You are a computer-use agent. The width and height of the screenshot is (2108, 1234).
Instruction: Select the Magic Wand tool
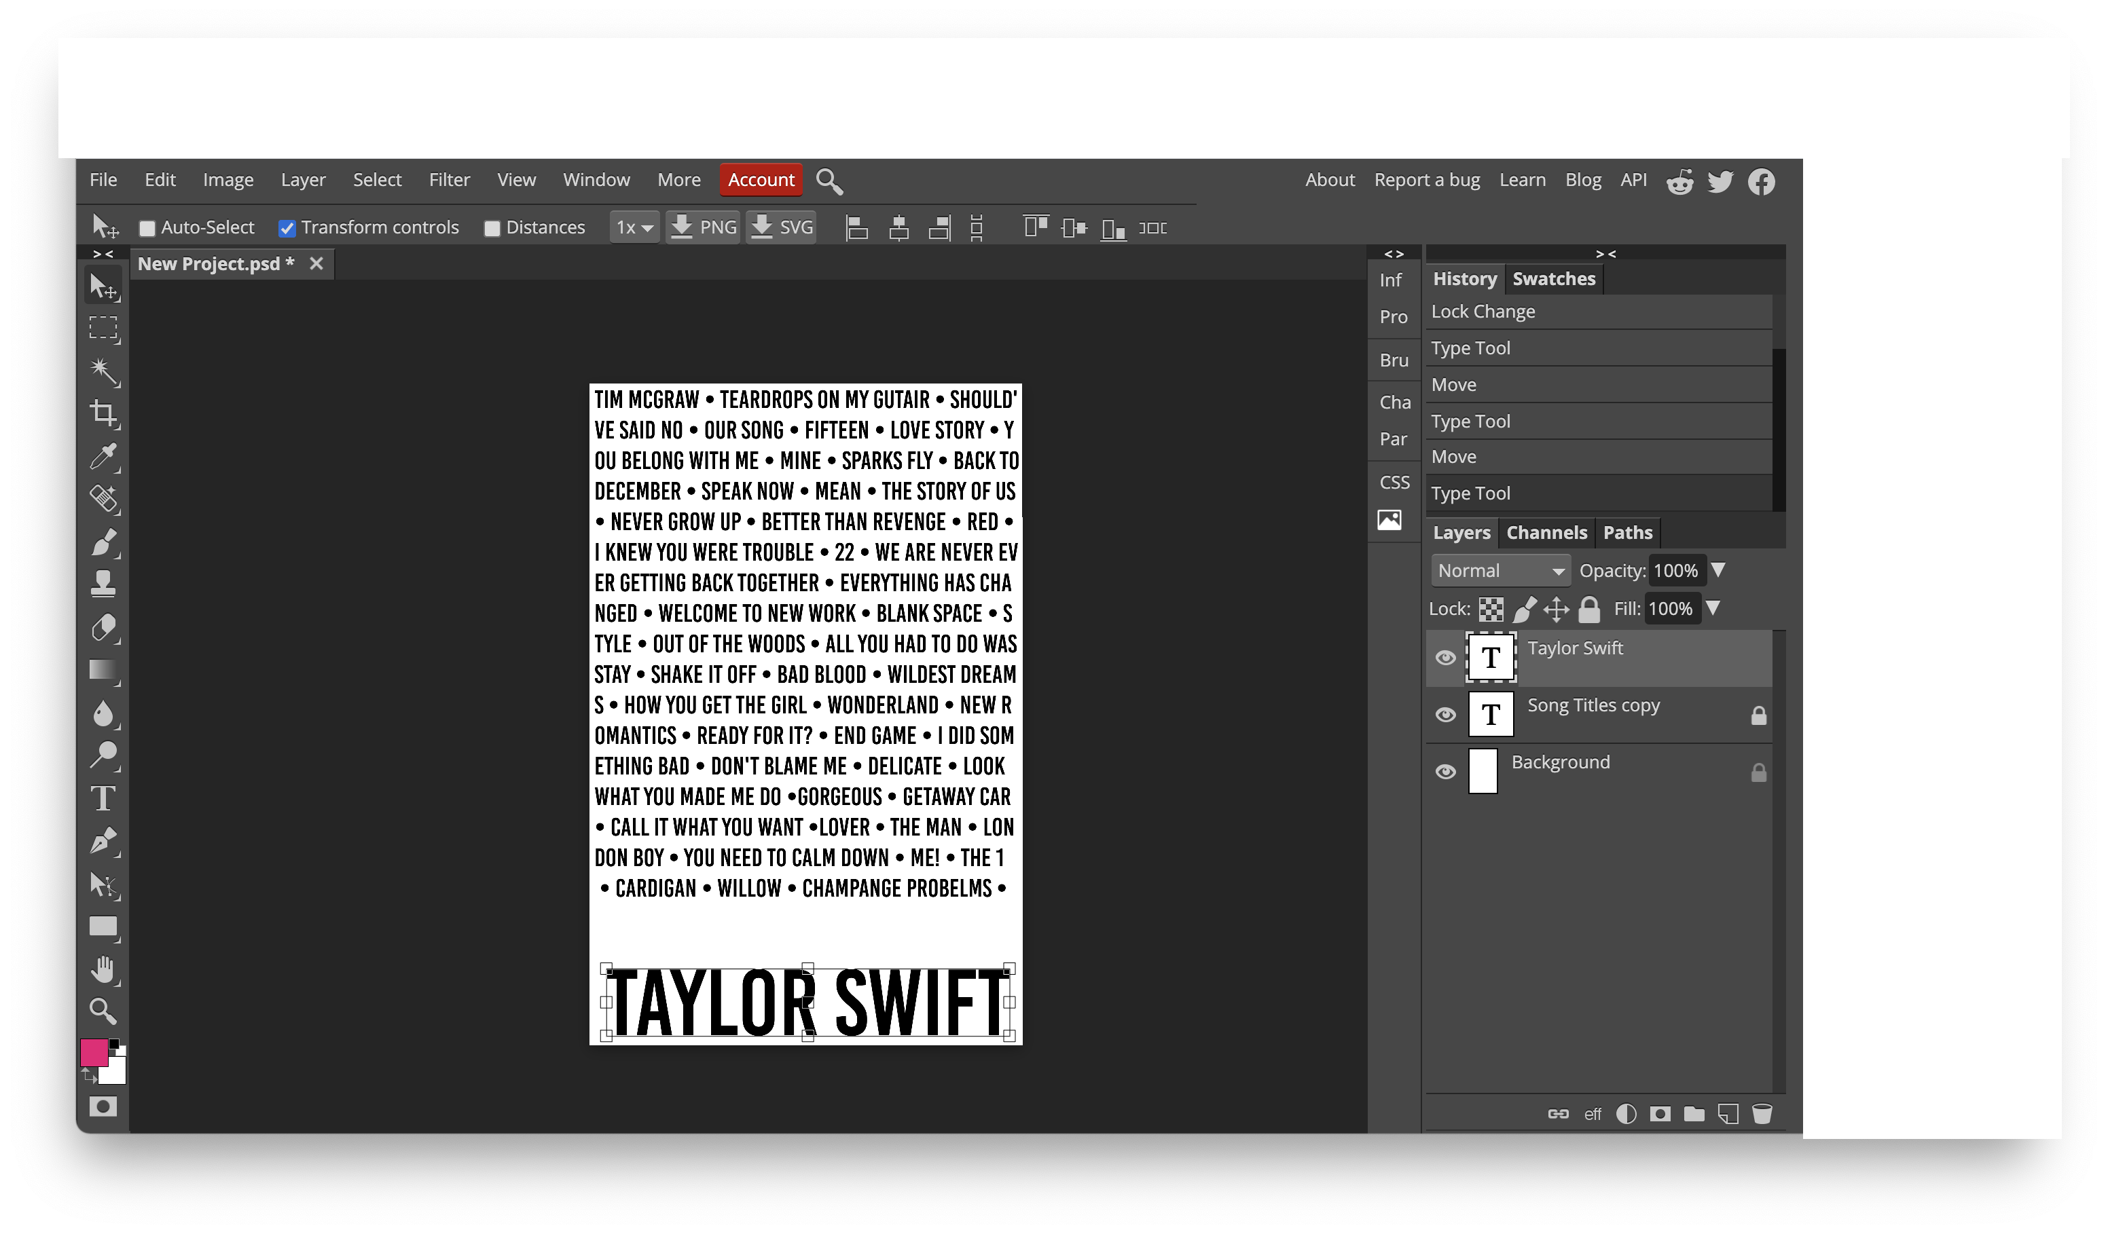tap(104, 371)
